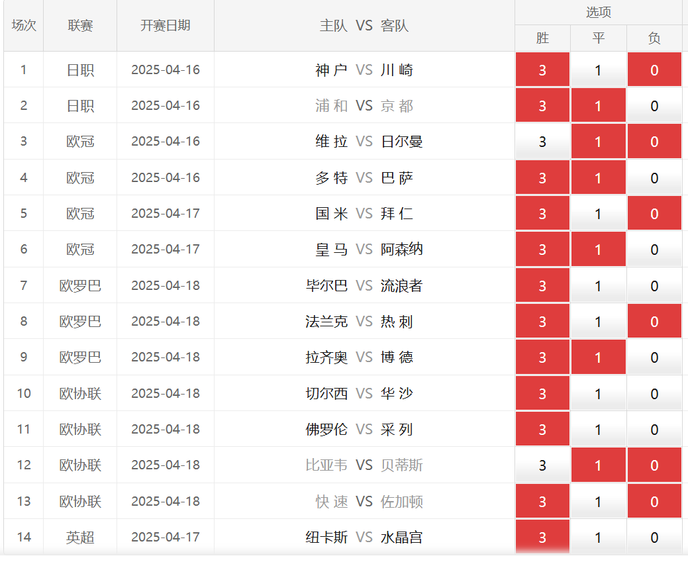688x562 pixels.
Task: Pick win 3 for 毕尔巴 VS 流浪者
Action: (x=542, y=285)
